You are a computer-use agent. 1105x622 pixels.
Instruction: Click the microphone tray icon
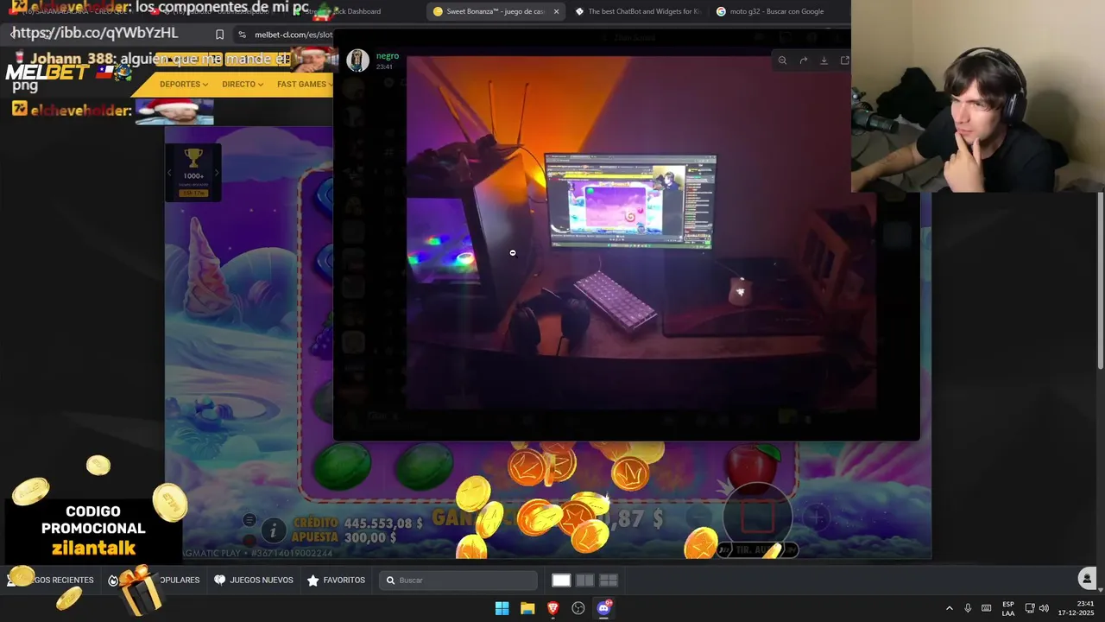(x=968, y=608)
